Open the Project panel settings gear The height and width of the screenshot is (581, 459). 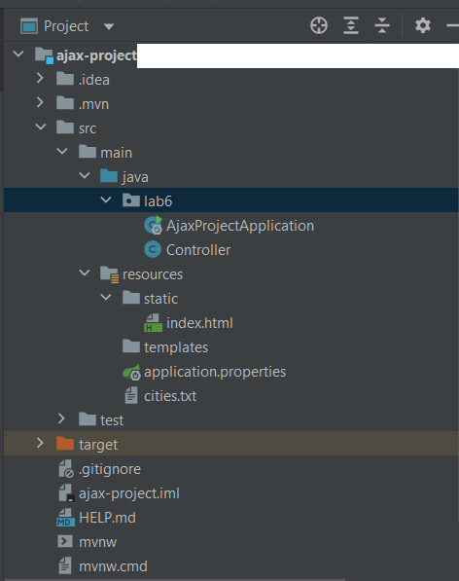pos(423,25)
